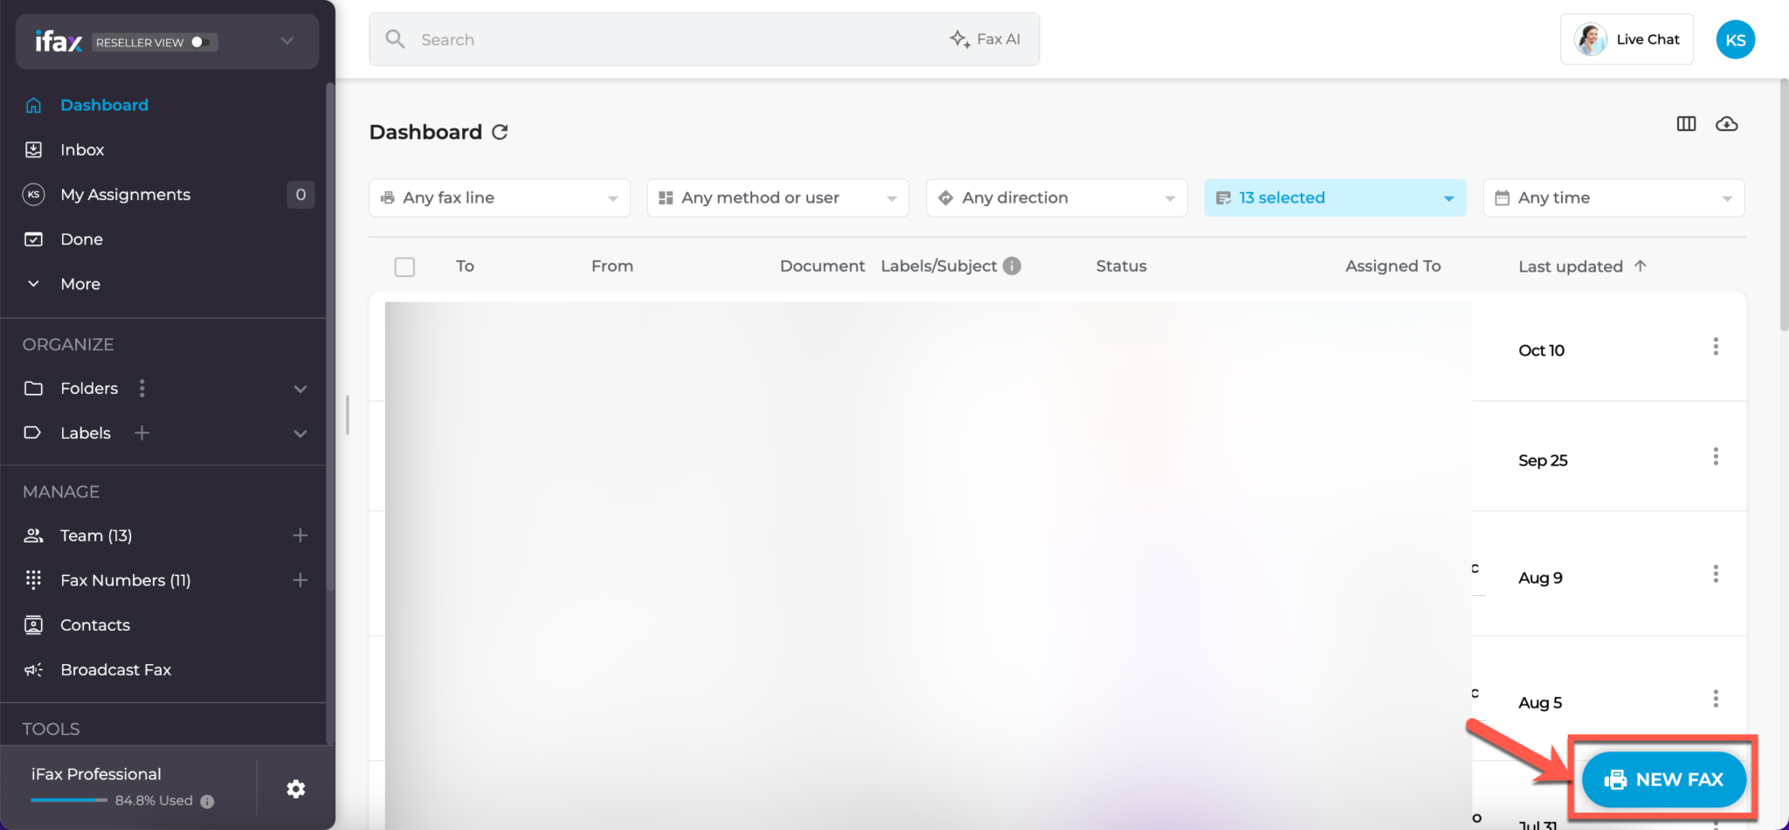Screen dimensions: 1789x830
Task: Click the NEW FAX button
Action: (x=1663, y=779)
